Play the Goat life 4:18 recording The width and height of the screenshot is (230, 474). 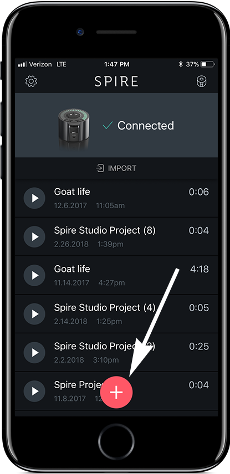coord(34,275)
